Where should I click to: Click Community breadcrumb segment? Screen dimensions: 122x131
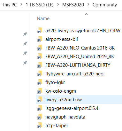105,5
